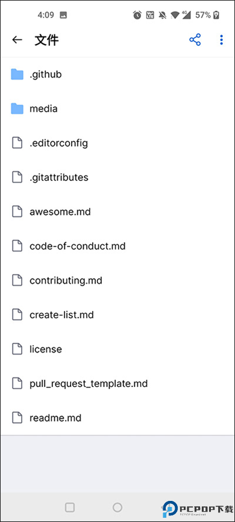This screenshot has height=522, width=235.
Task: Open the .github folder icon
Action: [17, 74]
